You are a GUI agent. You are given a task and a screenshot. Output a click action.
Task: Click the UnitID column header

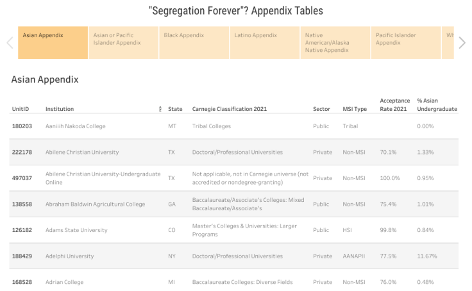[21, 109]
